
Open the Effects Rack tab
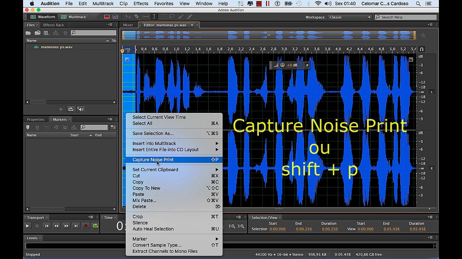(x=53, y=25)
